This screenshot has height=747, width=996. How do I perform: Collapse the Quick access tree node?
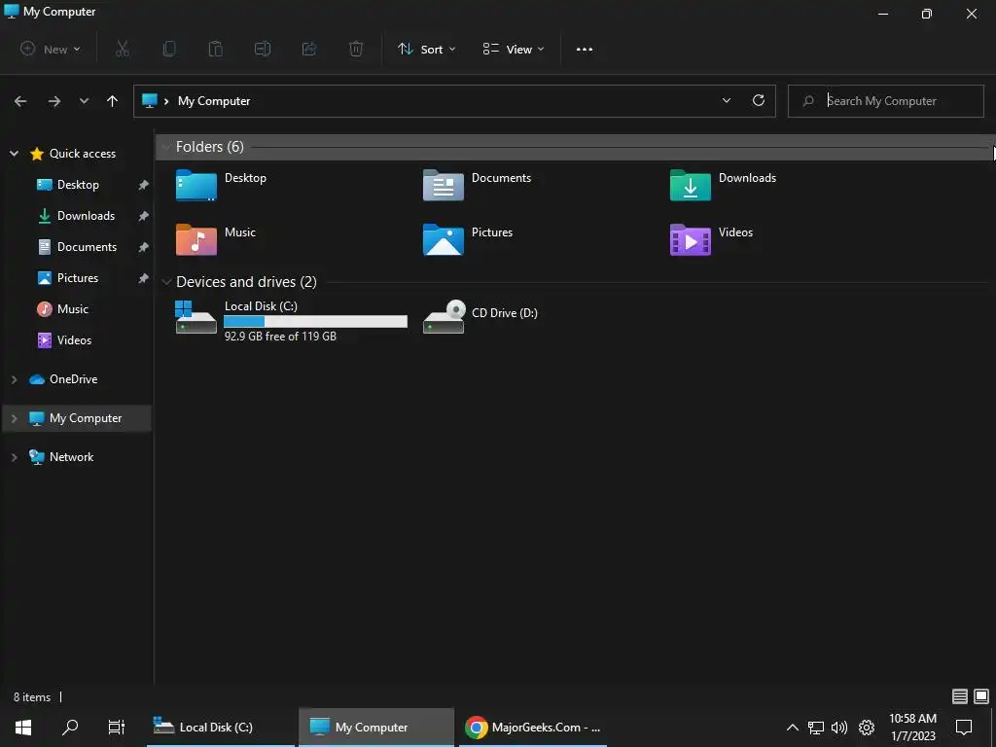coord(14,153)
